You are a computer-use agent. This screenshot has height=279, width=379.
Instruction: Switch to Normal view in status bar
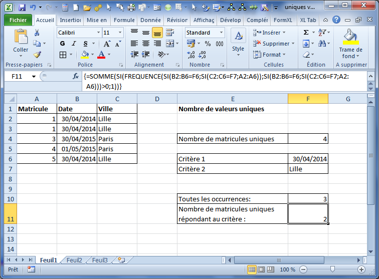click(x=252, y=269)
